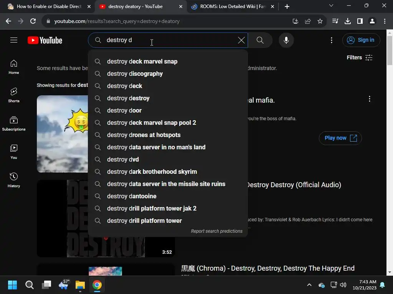The image size is (393, 294).
Task: Reload the page
Action: pos(33,21)
